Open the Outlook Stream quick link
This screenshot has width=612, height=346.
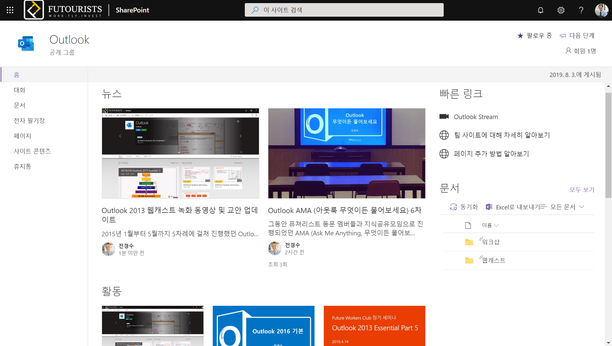[x=475, y=117]
